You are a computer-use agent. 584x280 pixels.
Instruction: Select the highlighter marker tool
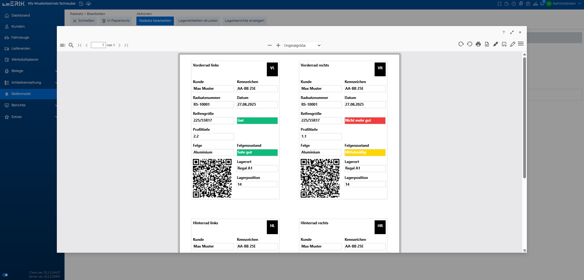pyautogui.click(x=495, y=44)
